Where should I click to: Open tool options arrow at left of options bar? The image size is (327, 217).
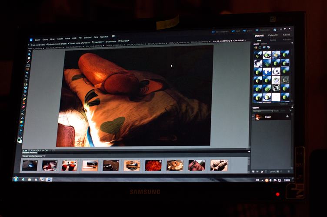(x=29, y=45)
